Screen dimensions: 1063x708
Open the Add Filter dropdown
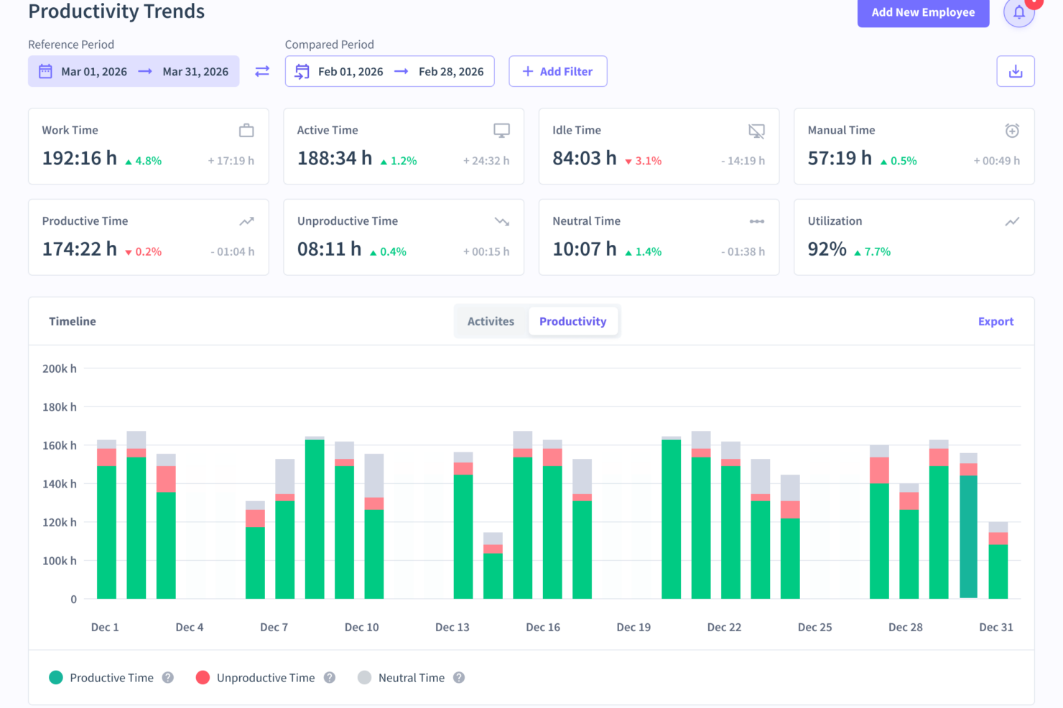(557, 71)
